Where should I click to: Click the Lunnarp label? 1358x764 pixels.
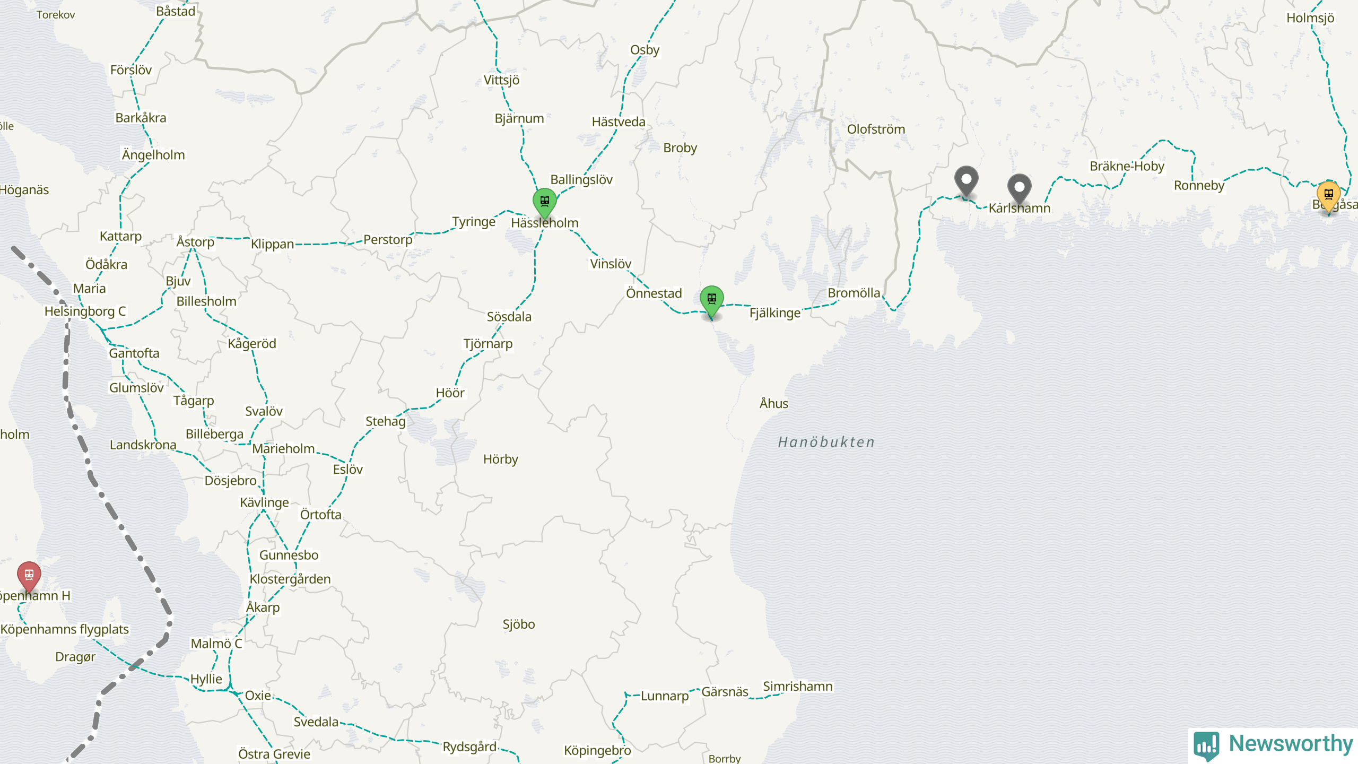click(x=665, y=697)
